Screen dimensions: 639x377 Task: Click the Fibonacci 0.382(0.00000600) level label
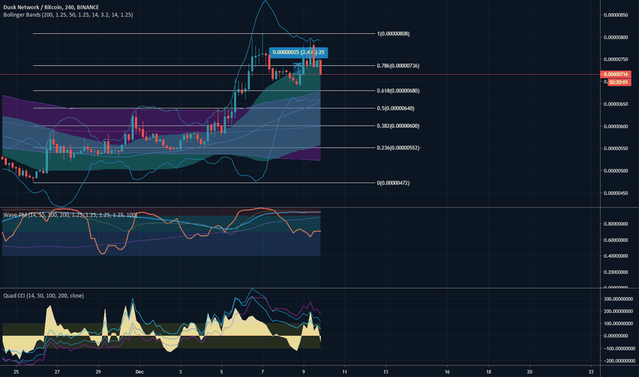[398, 126]
